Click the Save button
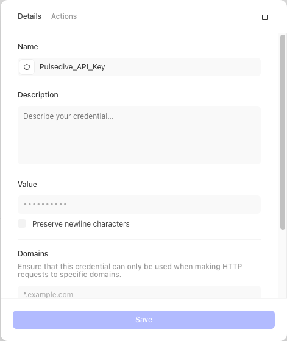The image size is (287, 341). click(144, 320)
